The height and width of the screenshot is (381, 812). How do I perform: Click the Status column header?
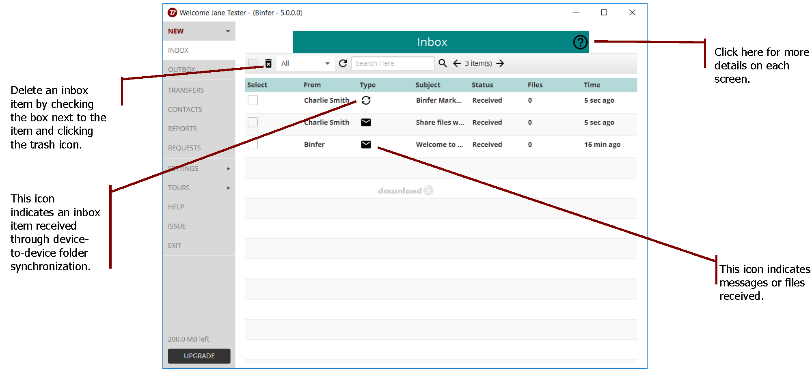(482, 85)
